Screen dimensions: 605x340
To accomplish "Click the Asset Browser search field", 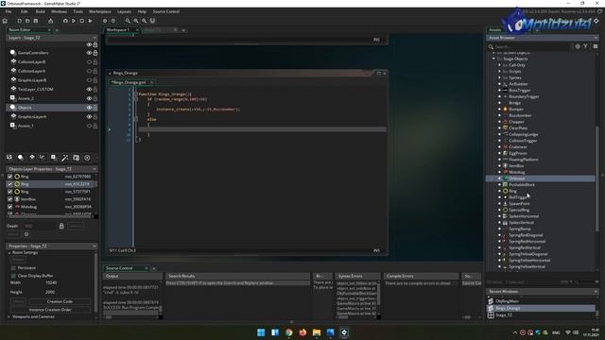I will point(532,46).
